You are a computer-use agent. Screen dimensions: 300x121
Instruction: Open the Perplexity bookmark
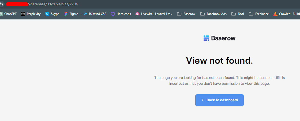point(31,14)
